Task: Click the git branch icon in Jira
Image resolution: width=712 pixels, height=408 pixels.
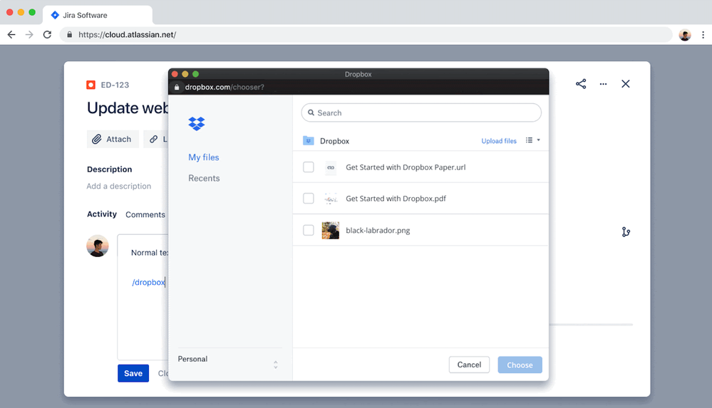Action: tap(626, 232)
